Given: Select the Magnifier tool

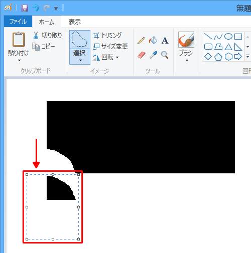Looking at the screenshot, I should click(x=165, y=55).
